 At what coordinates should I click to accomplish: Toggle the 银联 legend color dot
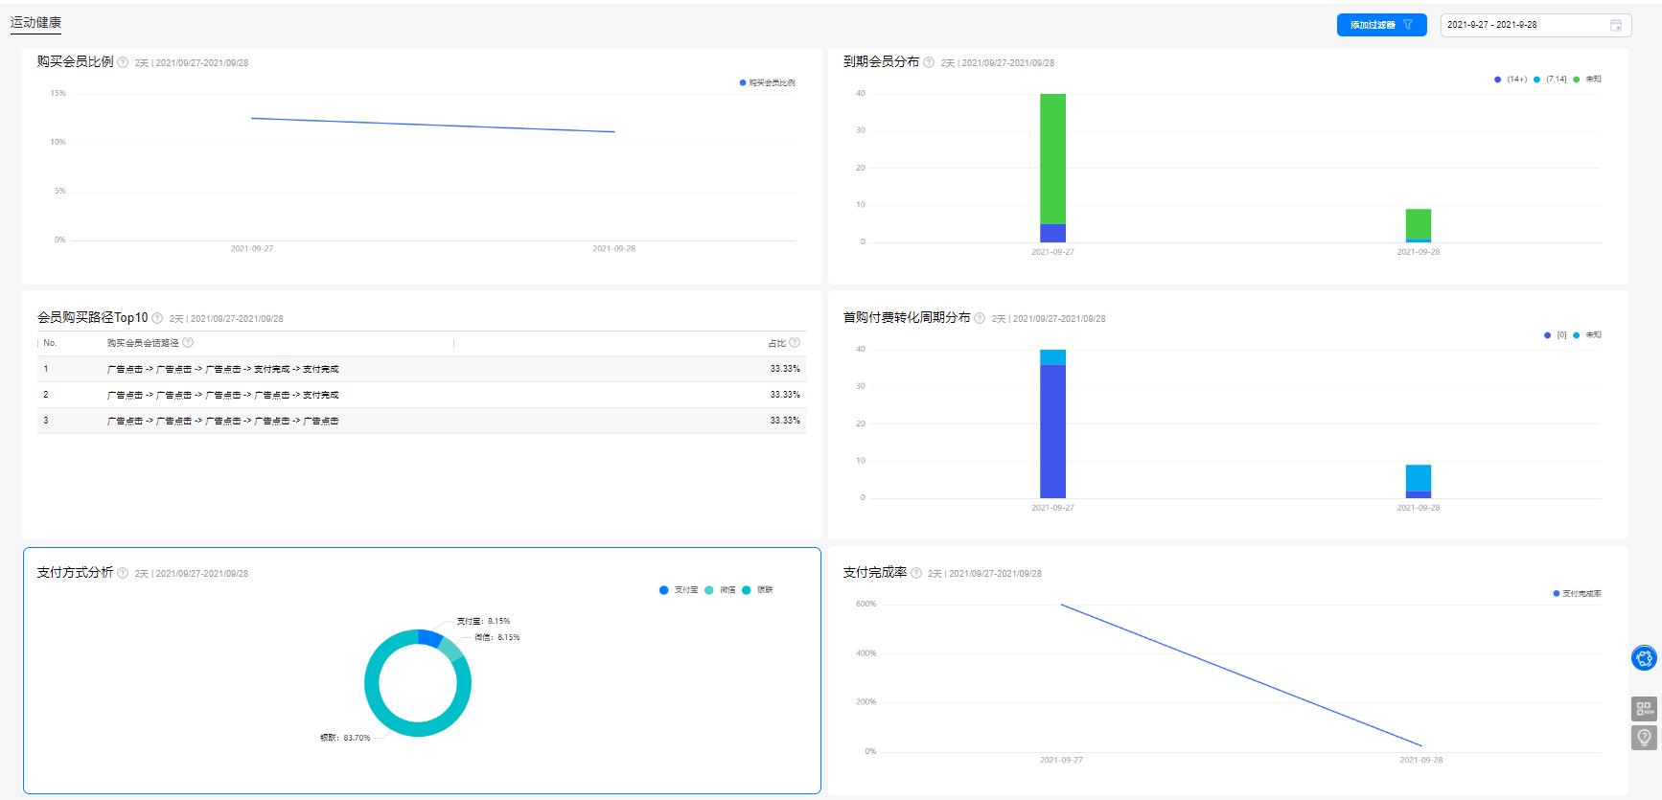[x=747, y=590]
